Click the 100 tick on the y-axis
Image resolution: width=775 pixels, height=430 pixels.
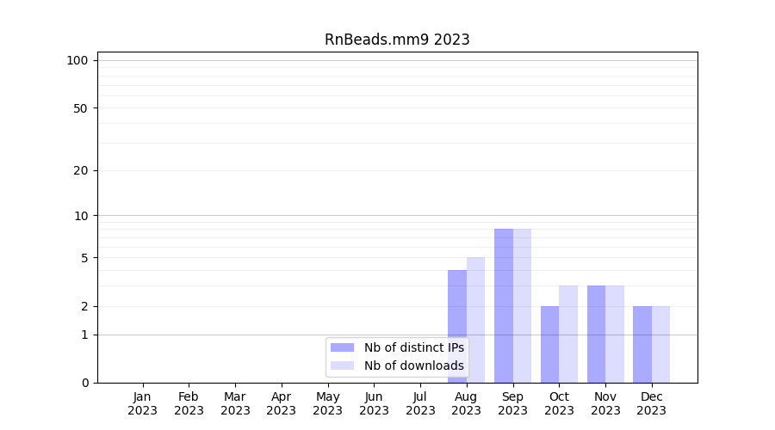pyautogui.click(x=77, y=60)
